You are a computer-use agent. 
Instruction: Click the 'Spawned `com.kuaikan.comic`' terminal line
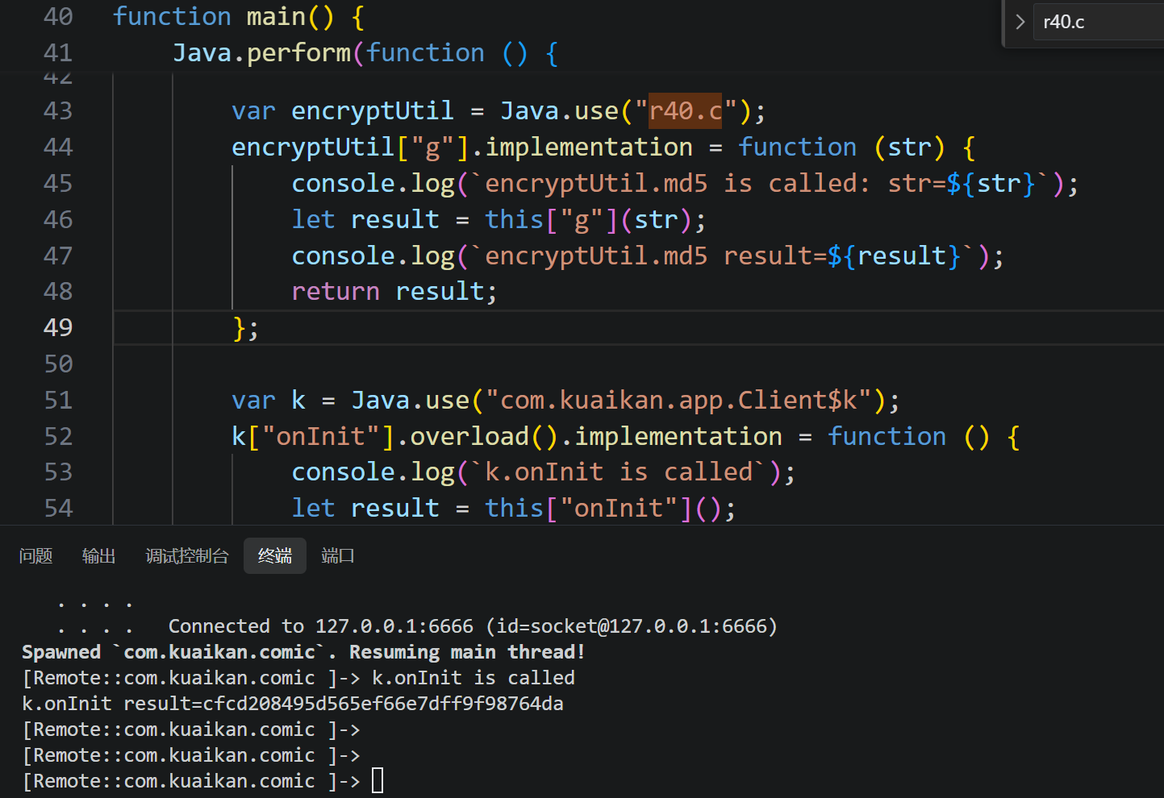303,652
